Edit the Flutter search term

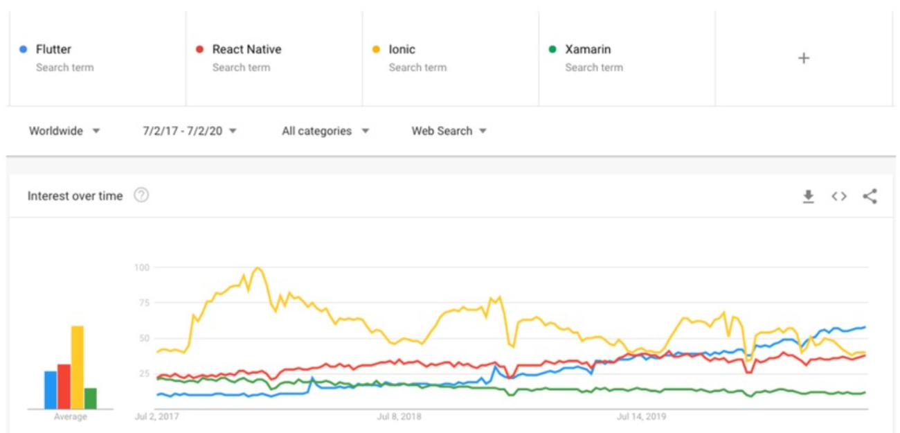click(98, 58)
